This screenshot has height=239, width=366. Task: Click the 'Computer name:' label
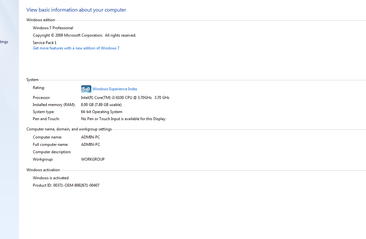point(47,137)
